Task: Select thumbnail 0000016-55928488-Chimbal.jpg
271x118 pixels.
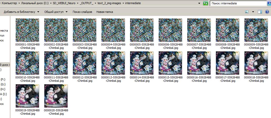Action: (199, 63)
